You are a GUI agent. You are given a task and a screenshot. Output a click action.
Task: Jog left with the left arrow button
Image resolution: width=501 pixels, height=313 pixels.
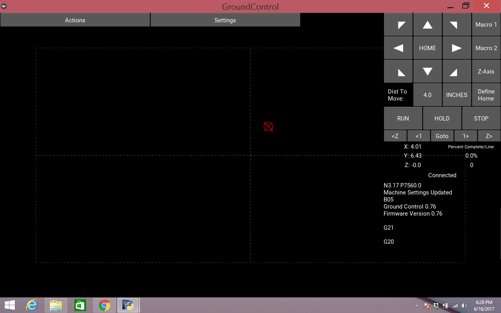pos(398,48)
